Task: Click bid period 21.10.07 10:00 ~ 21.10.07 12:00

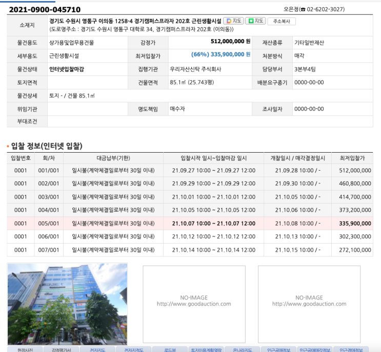Action: pyautogui.click(x=214, y=223)
